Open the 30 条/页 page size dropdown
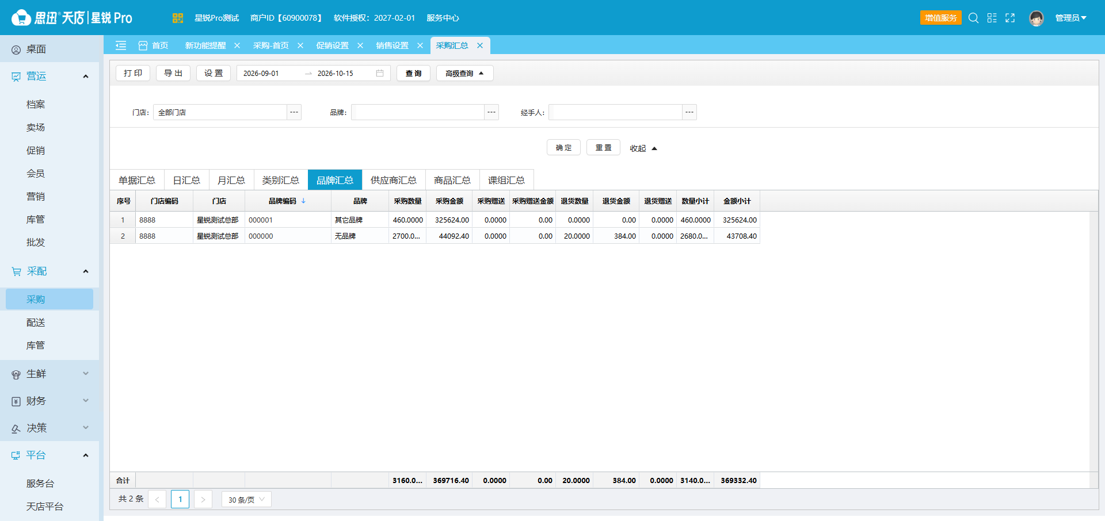Screen dimensions: 1105x521 [x=246, y=499]
